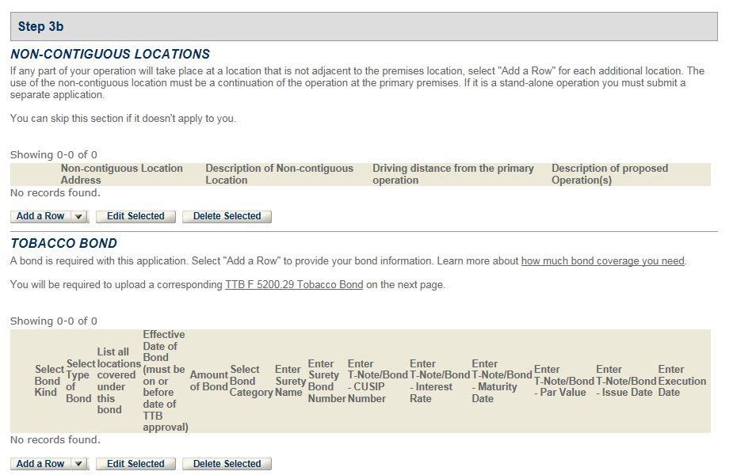
Task: Click Edit Selected below Tobacco Bond table
Action: [136, 464]
